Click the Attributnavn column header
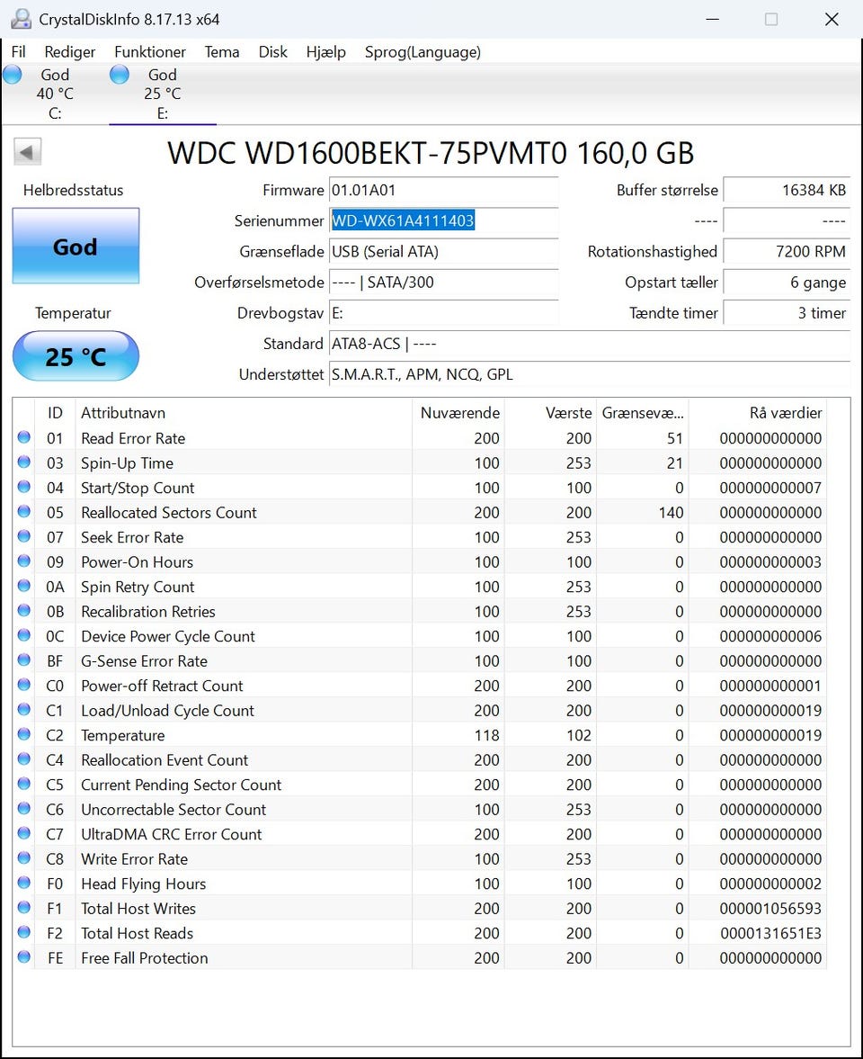 tap(244, 413)
